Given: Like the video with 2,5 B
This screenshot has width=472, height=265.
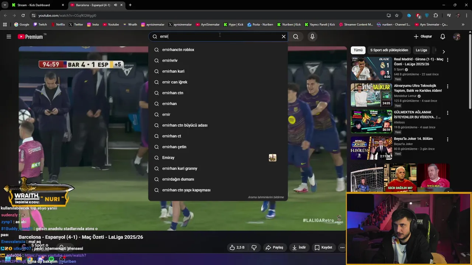Looking at the screenshot, I should pyautogui.click(x=237, y=247).
